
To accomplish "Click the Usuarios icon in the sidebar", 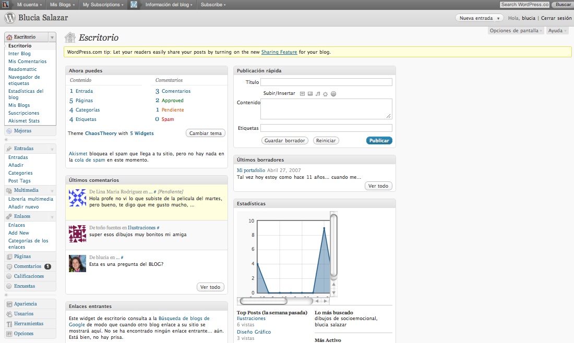I will pos(9,314).
